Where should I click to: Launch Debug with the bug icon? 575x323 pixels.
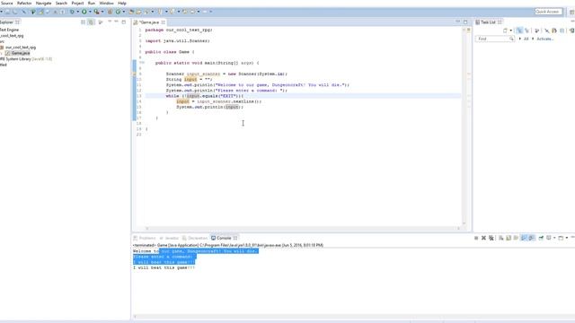click(x=72, y=12)
